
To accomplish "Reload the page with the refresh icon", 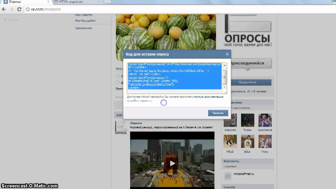I will click(x=19, y=9).
